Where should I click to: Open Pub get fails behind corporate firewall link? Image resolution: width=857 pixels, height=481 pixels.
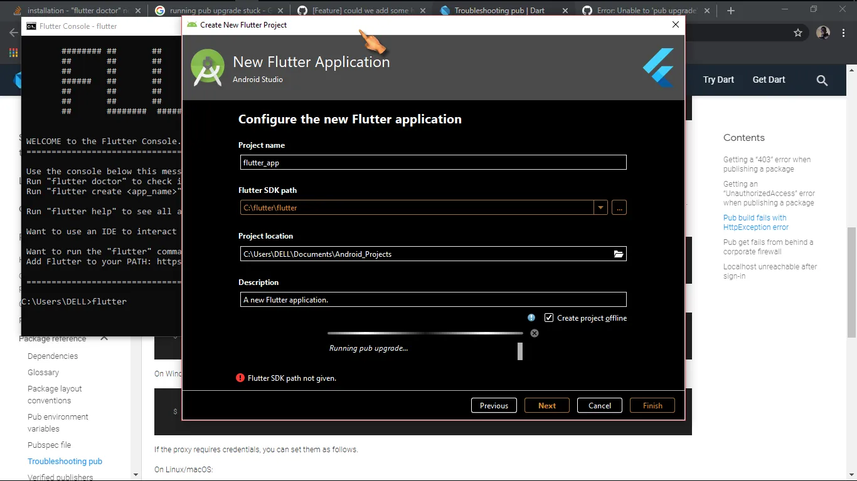point(768,247)
